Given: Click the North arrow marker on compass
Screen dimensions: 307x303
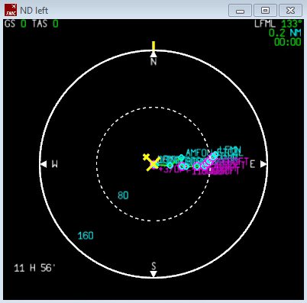Looking at the screenshot, I should point(153,54).
